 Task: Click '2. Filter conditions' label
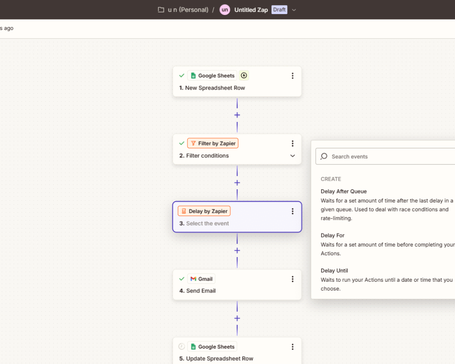pyautogui.click(x=204, y=156)
